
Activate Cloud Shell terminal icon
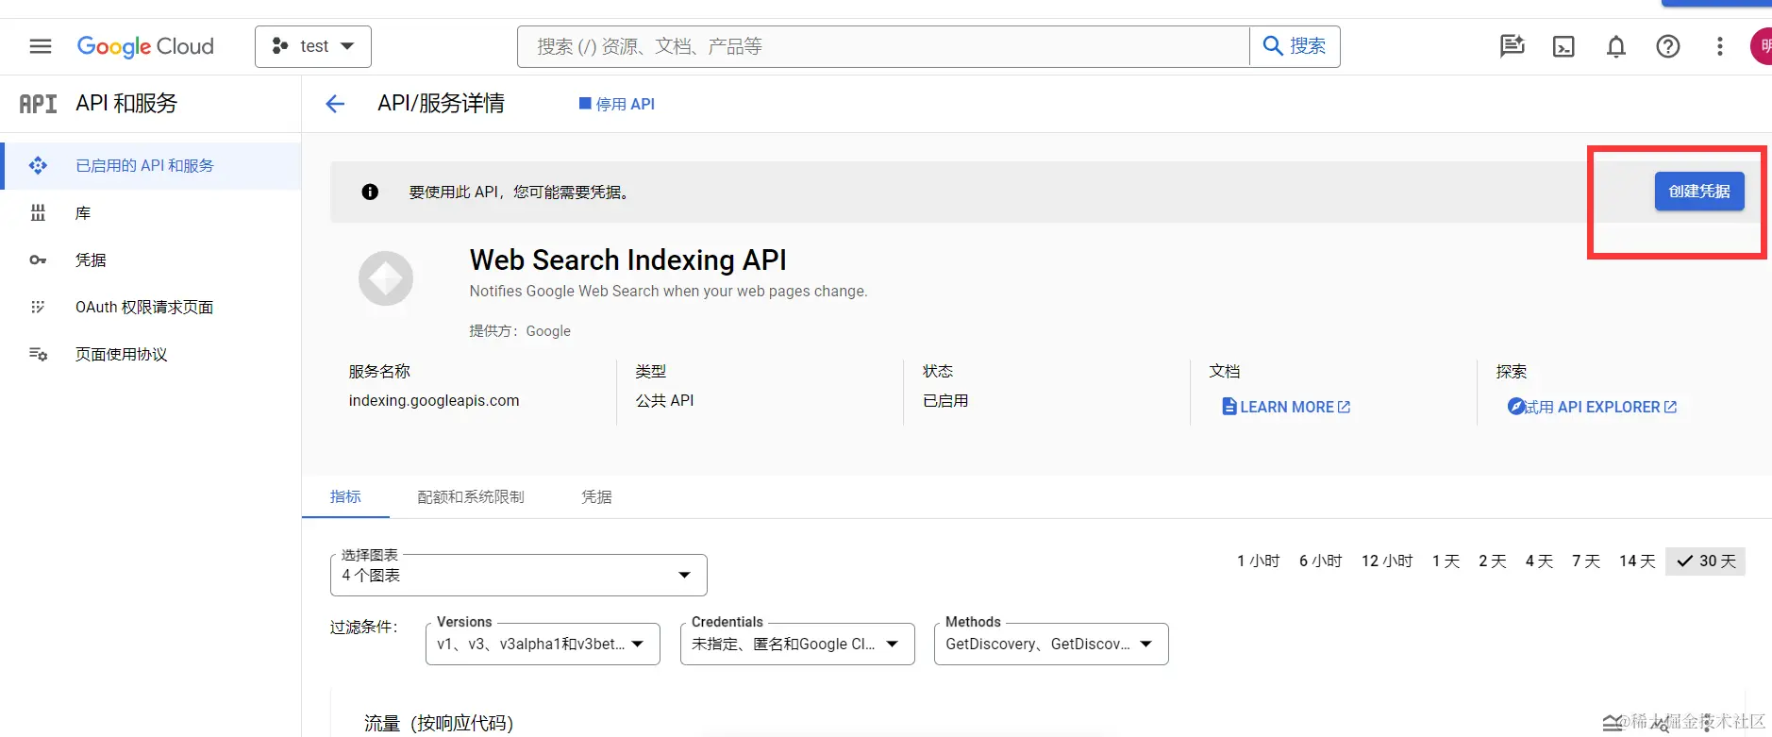coord(1563,46)
